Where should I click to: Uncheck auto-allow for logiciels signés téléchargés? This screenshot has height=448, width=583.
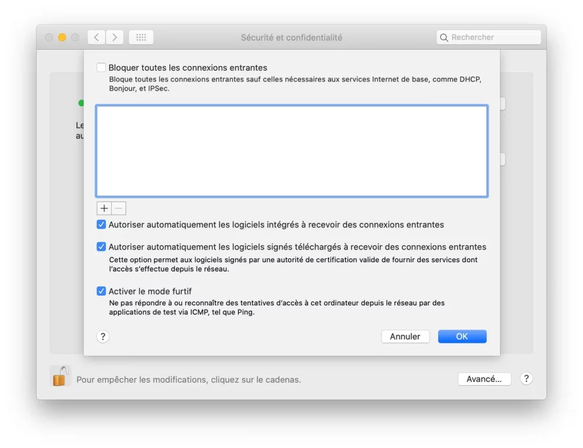[101, 247]
